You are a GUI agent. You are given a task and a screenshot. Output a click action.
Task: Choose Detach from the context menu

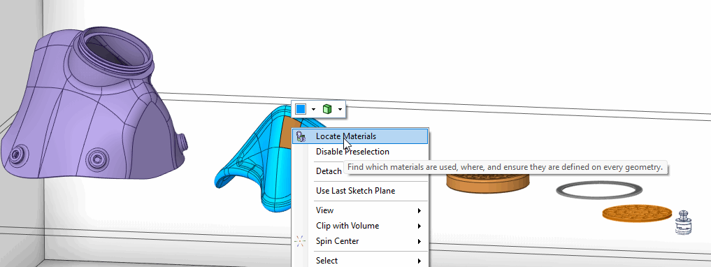[329, 171]
